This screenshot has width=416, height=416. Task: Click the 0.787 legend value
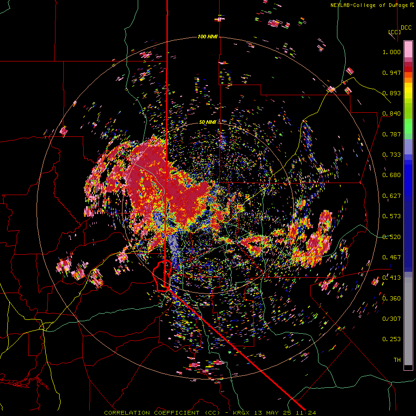click(x=392, y=134)
